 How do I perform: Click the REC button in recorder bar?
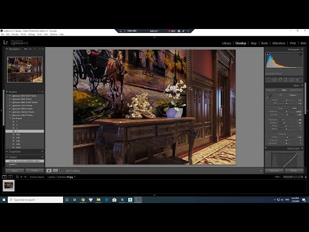point(172,31)
